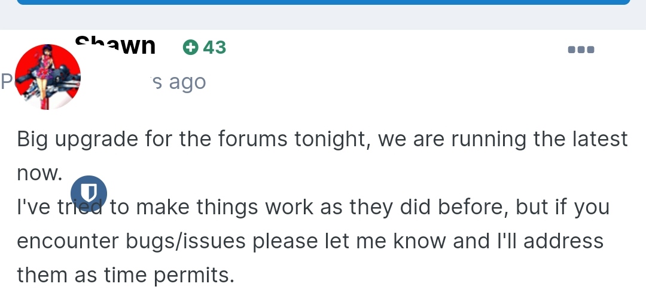Click the text 'them as time permits.'
The height and width of the screenshot is (305, 646).
pos(126,275)
